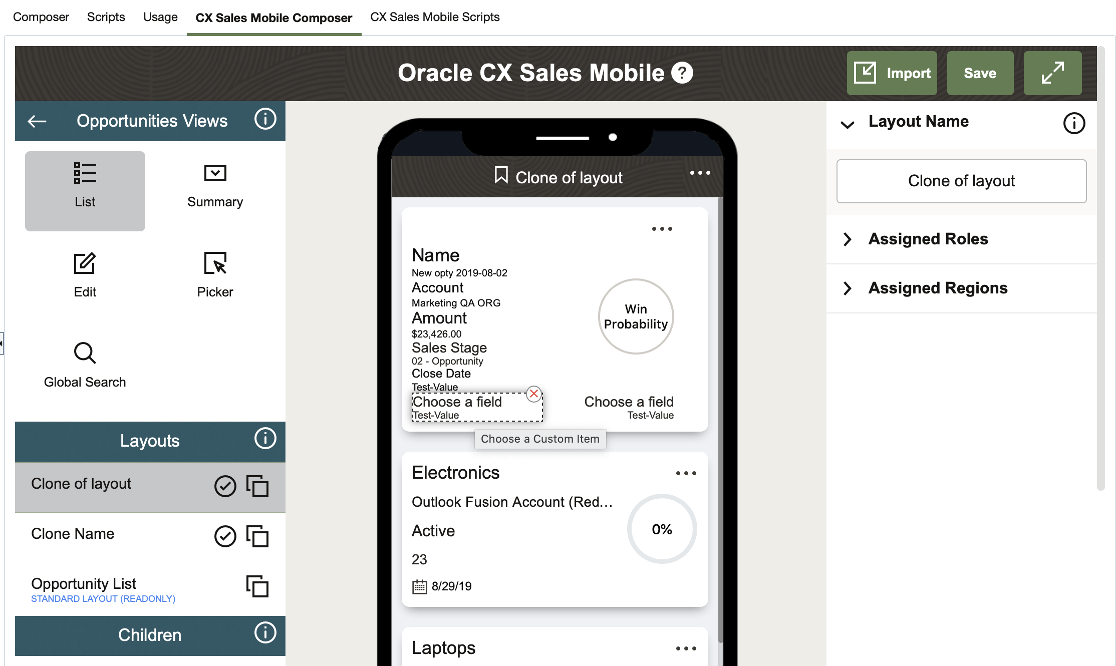The width and height of the screenshot is (1116, 666).
Task: Toggle active checkmark for Clone of layout
Action: point(225,486)
